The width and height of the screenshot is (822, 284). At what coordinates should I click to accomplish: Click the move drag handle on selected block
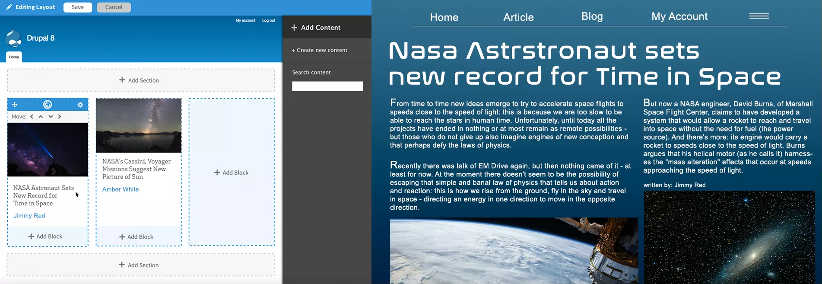coord(15,105)
